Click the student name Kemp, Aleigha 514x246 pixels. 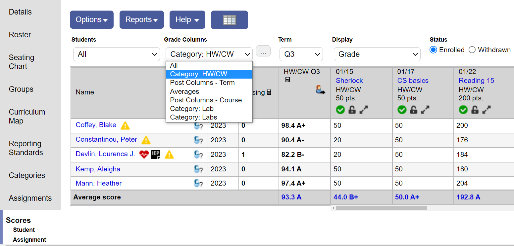pyautogui.click(x=98, y=169)
